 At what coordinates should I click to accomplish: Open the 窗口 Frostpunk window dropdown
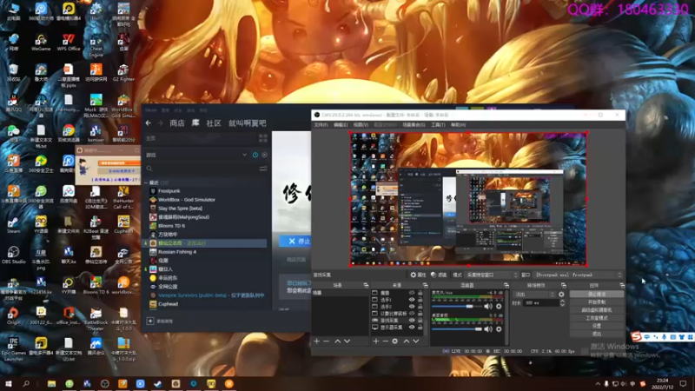[x=578, y=275]
